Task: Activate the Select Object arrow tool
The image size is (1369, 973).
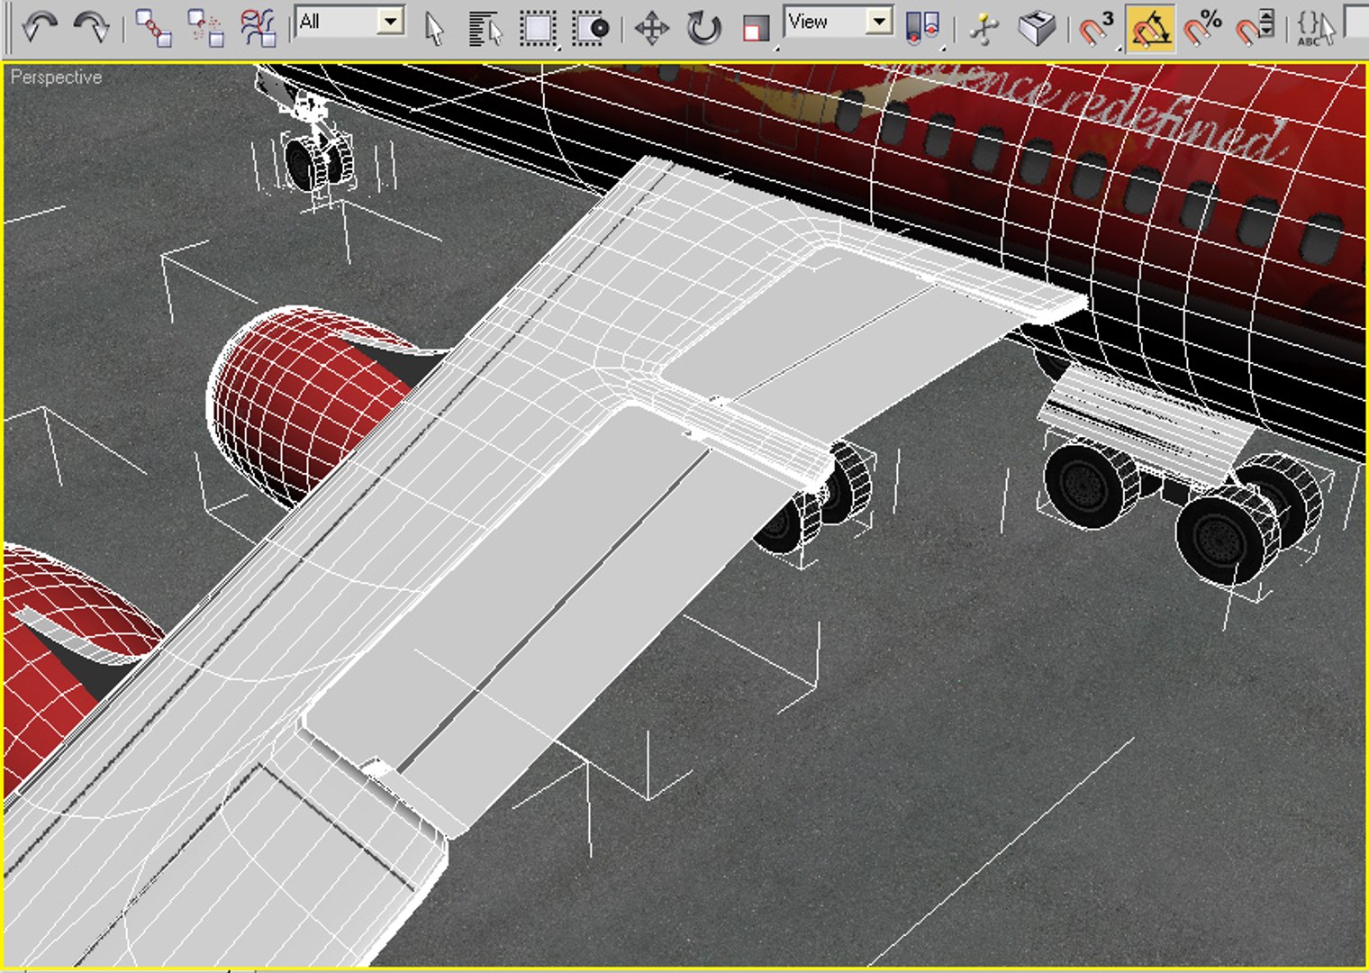Action: pos(435,29)
